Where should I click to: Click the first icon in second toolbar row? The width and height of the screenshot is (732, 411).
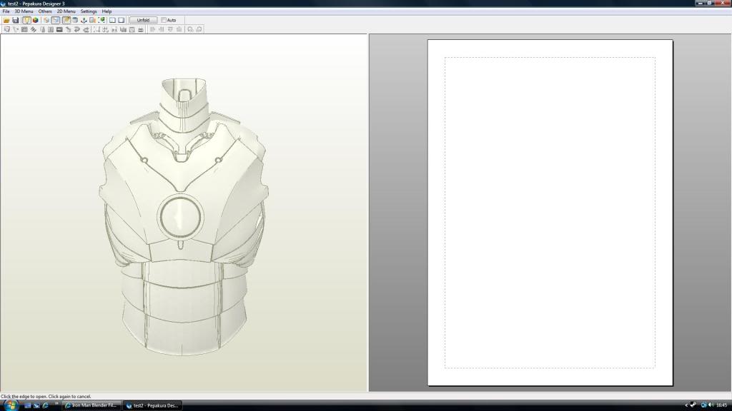[x=6, y=29]
